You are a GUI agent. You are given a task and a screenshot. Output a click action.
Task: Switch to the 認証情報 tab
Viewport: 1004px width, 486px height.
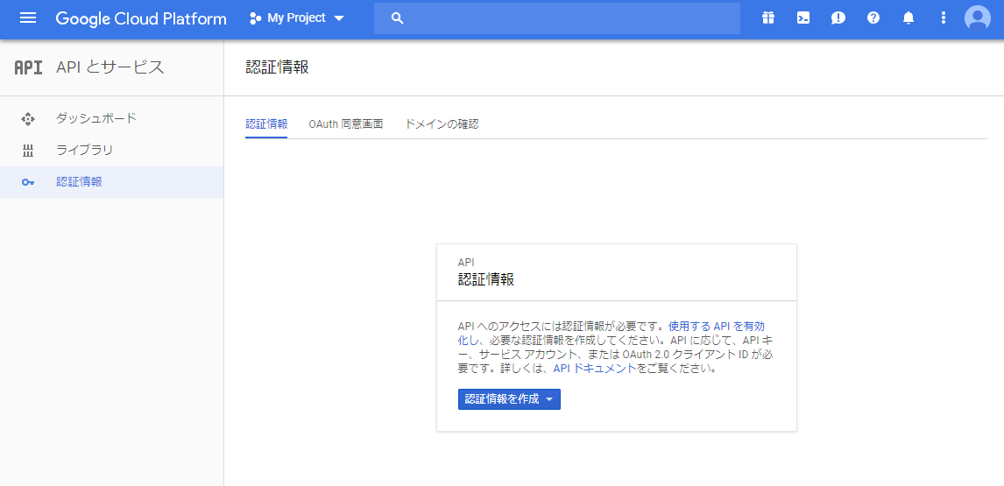pyautogui.click(x=266, y=124)
